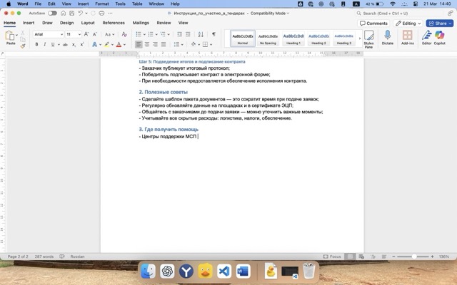457x285 pixels.
Task: Toggle bold formatting
Action: (x=36, y=44)
